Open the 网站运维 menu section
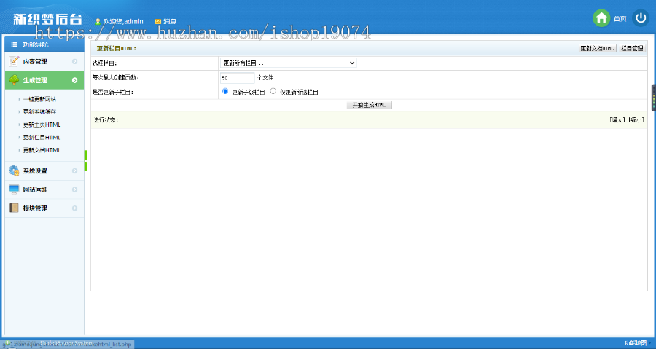 [44, 189]
